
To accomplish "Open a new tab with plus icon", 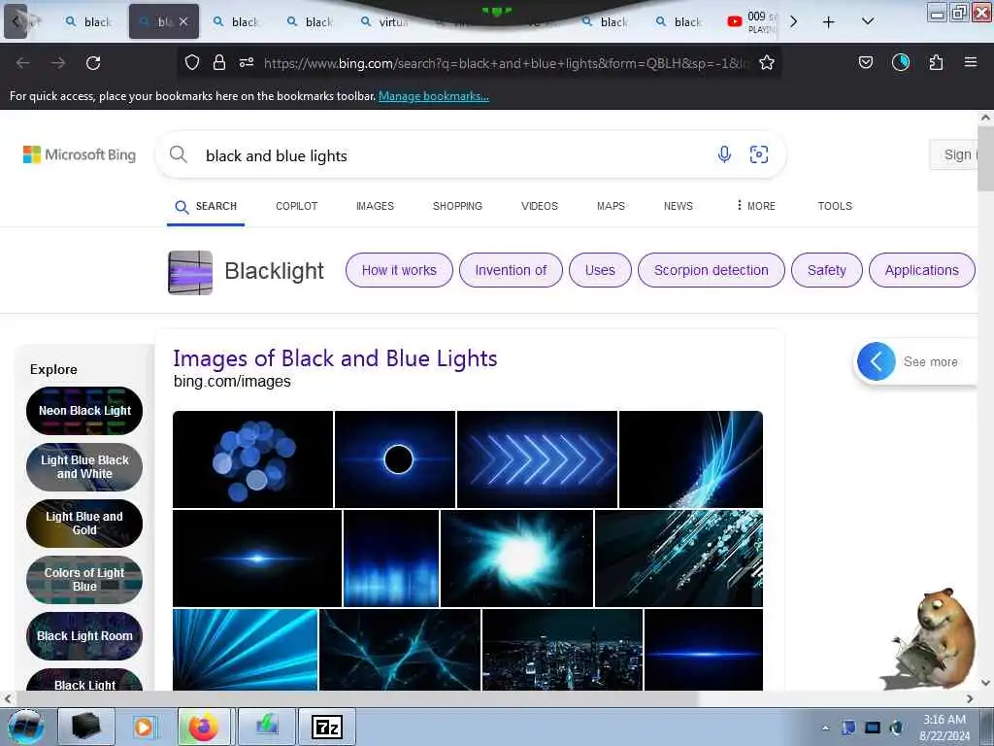I will 828,22.
